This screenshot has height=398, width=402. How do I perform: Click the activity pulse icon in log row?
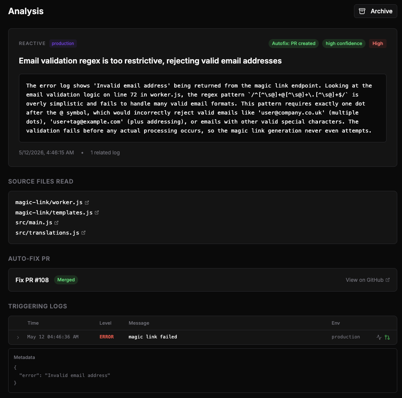[379, 337]
